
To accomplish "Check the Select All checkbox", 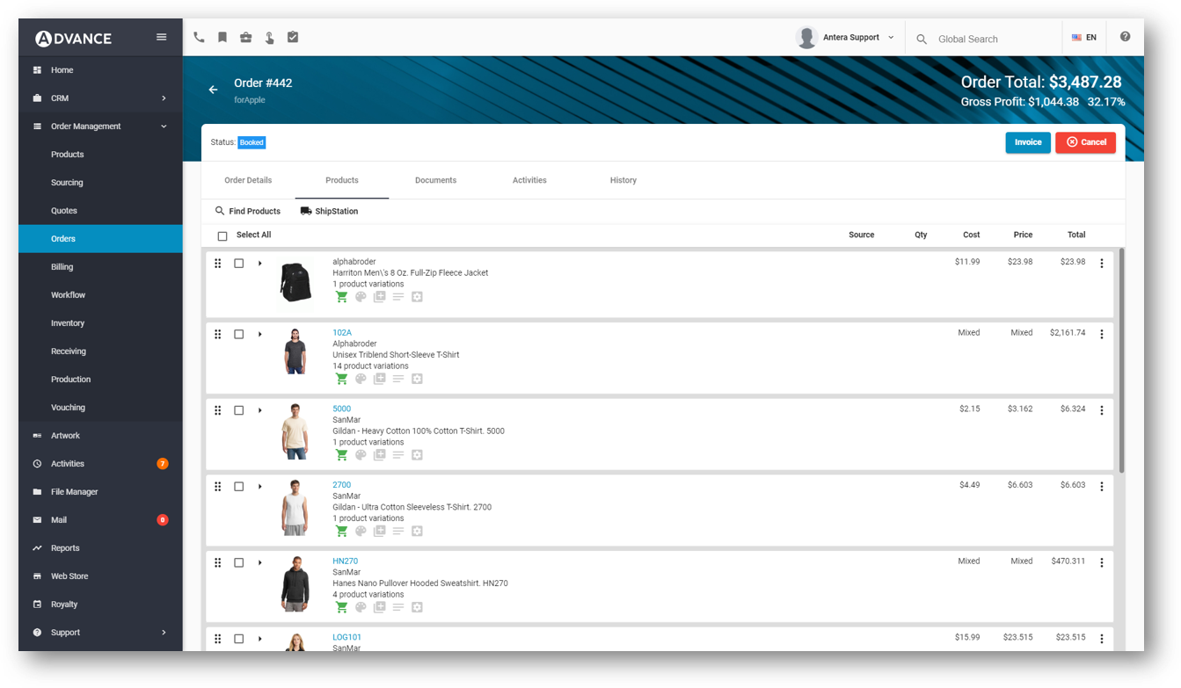I will (x=222, y=235).
